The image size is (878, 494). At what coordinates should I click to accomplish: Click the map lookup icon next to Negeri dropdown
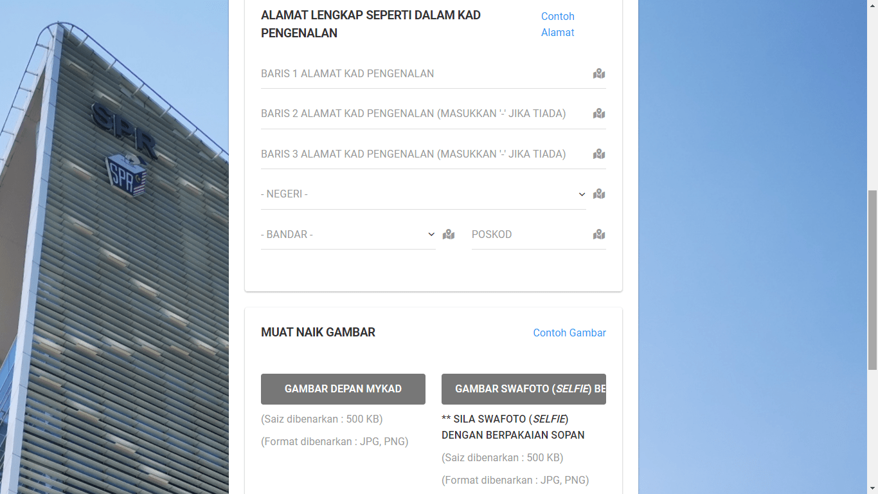click(598, 194)
